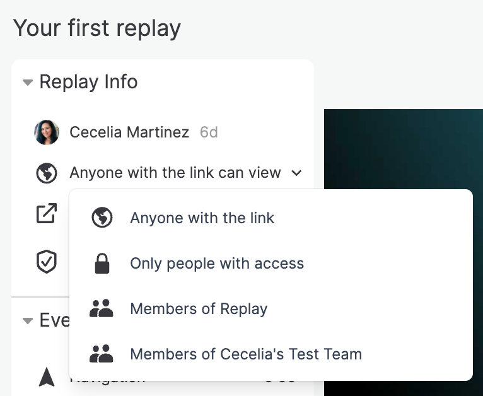Click the lock icon in dropdown
This screenshot has height=396, width=483.
click(102, 264)
